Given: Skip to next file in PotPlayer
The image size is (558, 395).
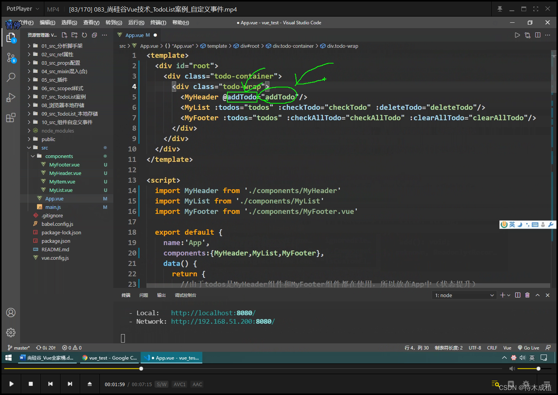Looking at the screenshot, I should tap(70, 384).
